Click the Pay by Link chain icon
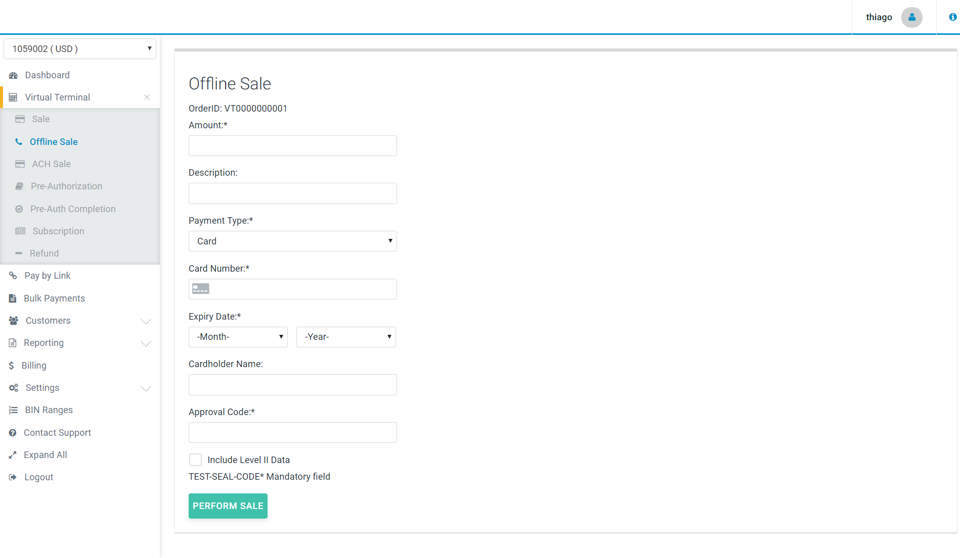Image resolution: width=960 pixels, height=558 pixels. [13, 276]
